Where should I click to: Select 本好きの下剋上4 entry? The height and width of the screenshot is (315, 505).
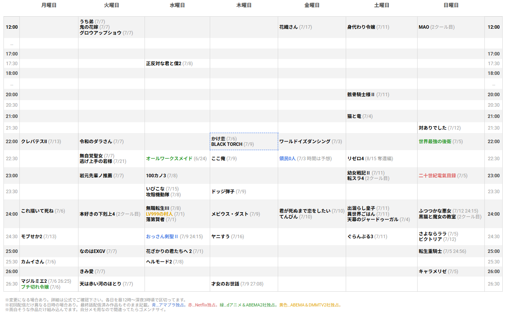(x=97, y=214)
